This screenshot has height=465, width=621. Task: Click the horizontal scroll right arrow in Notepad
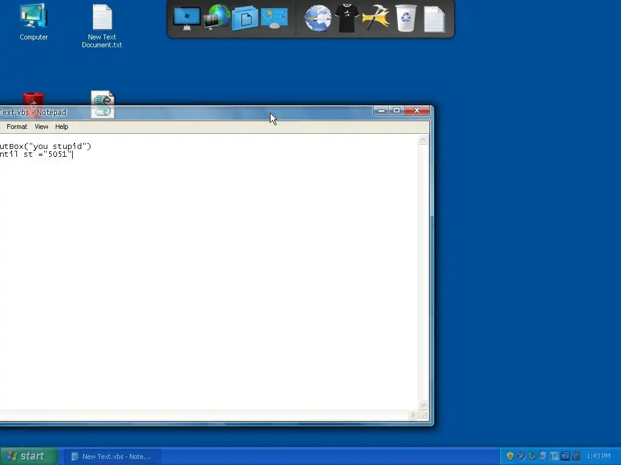click(x=412, y=415)
